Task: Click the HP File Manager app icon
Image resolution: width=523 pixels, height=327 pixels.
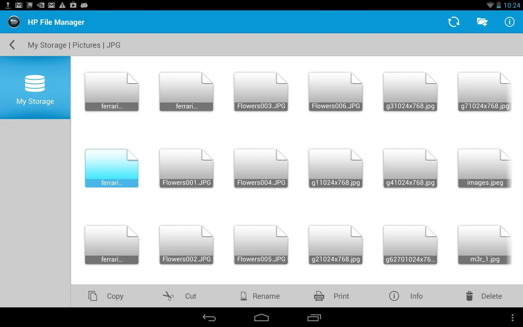Action: pos(14,22)
